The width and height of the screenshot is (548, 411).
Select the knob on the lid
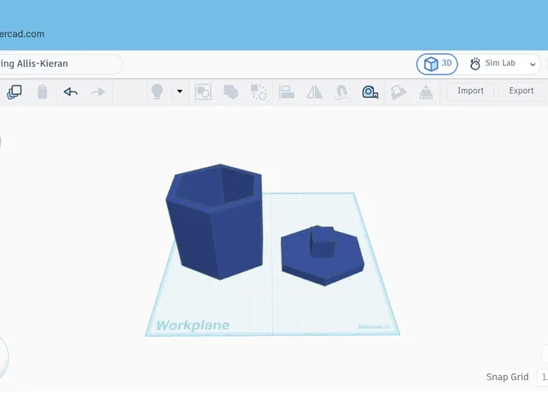pos(322,241)
